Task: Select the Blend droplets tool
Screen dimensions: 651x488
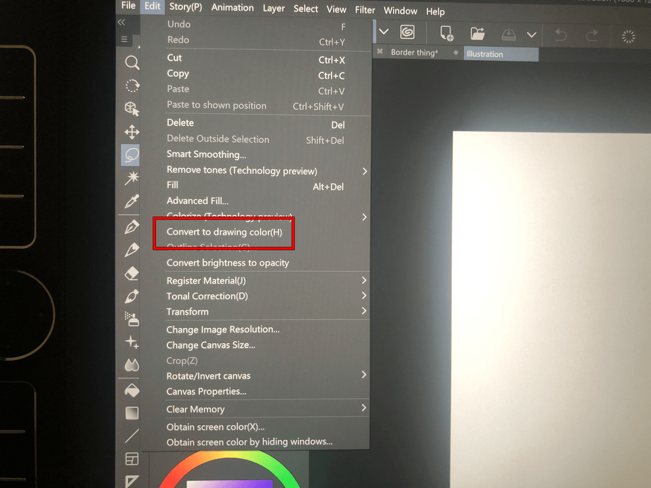Action: click(132, 365)
